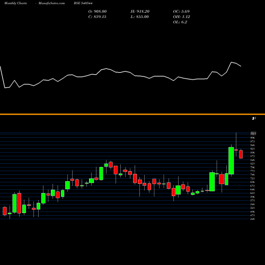Click the "OL: 6.2" reading
Viewport: 265px width, 265px height.
pyautogui.click(x=180, y=22)
